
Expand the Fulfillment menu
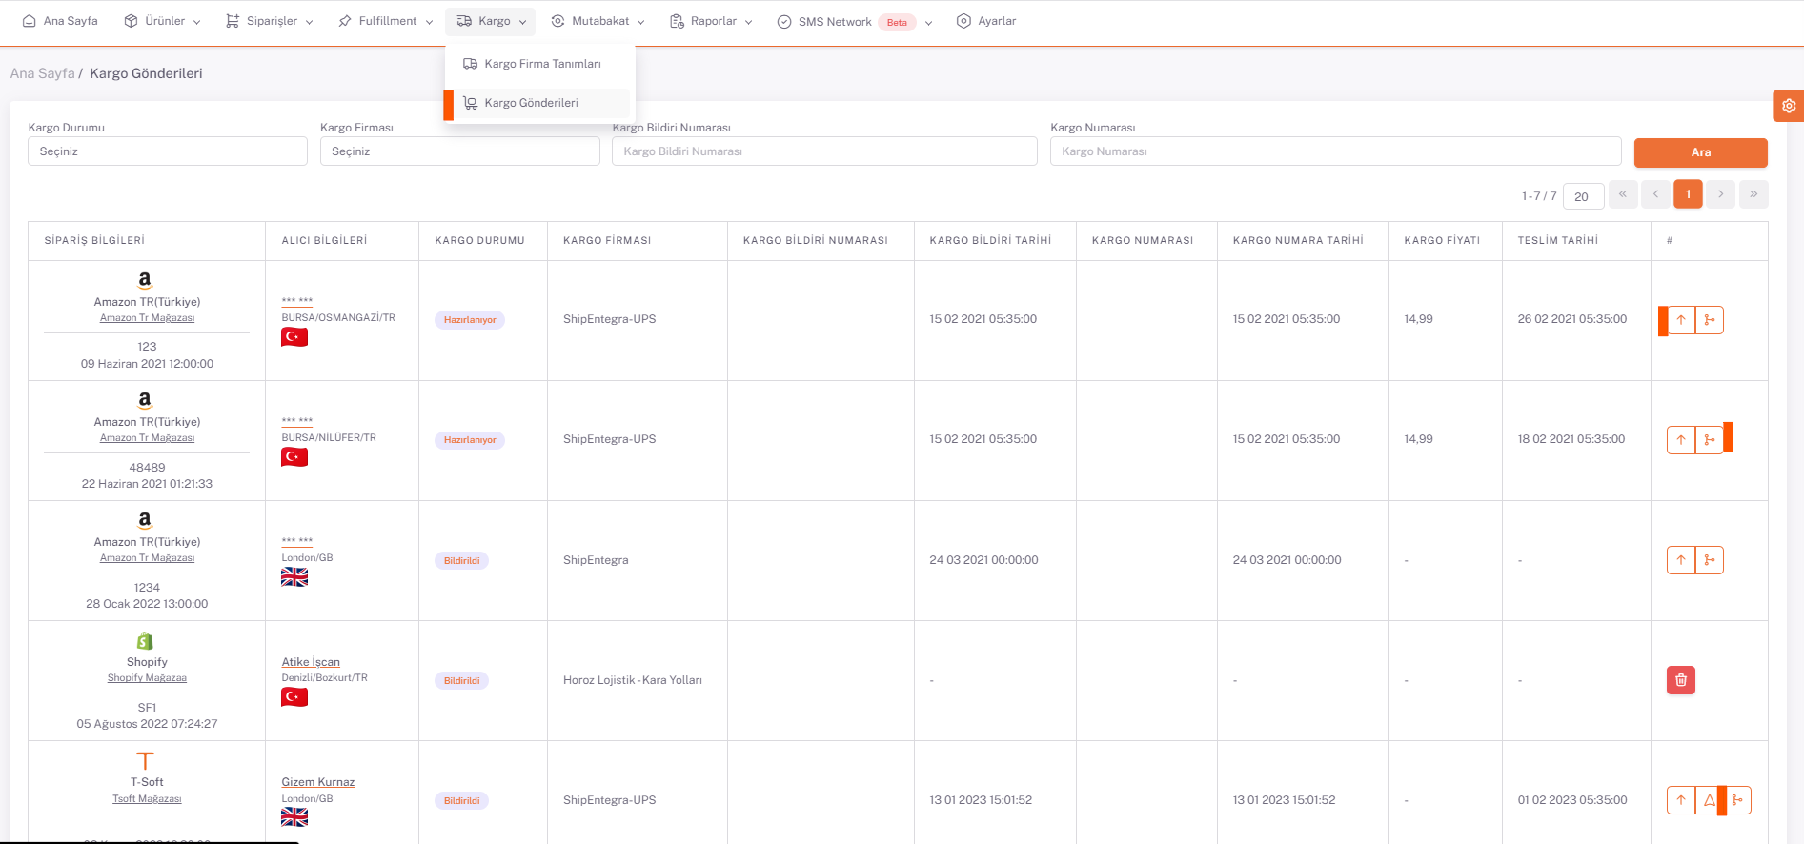click(x=386, y=21)
